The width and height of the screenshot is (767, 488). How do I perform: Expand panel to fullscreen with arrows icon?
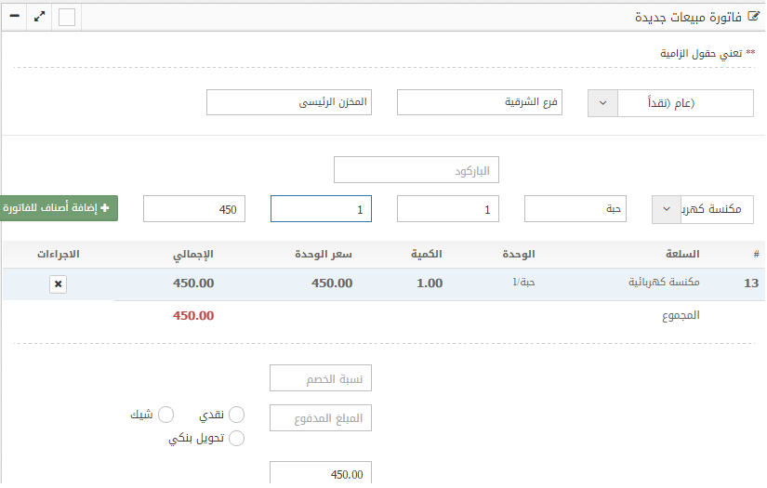click(41, 17)
